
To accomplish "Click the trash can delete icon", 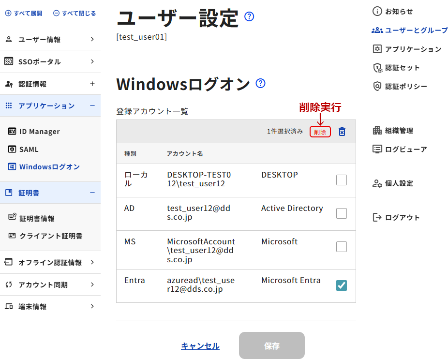I will [x=342, y=132].
